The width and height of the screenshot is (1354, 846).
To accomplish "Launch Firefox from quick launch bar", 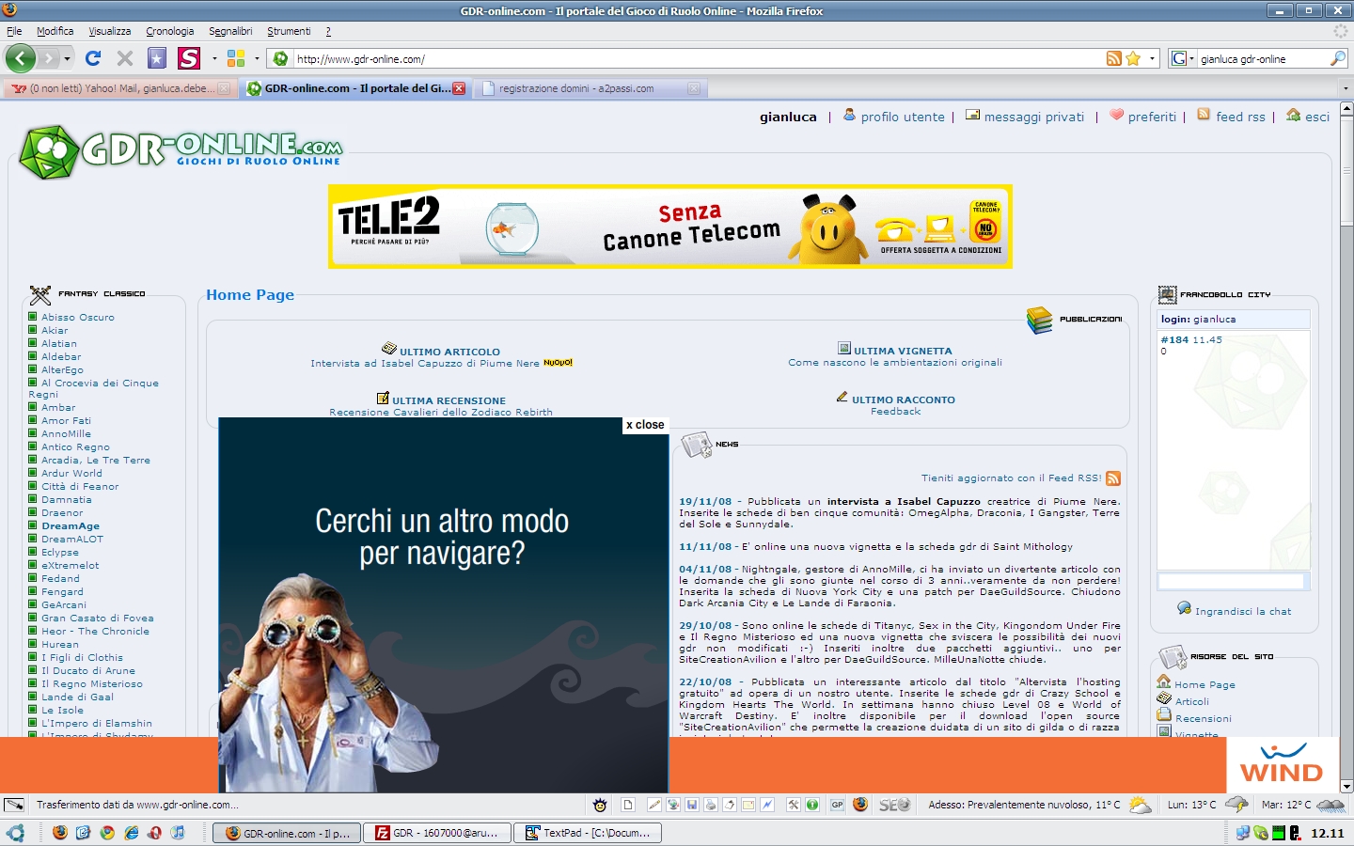I will point(60,833).
